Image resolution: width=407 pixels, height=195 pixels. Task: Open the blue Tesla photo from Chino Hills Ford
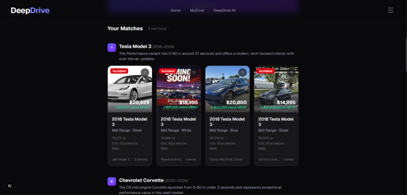pos(227,89)
